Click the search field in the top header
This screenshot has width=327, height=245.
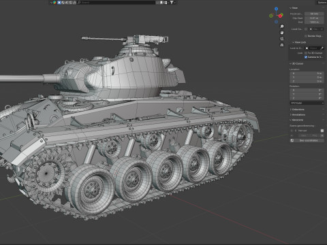(116, 3)
